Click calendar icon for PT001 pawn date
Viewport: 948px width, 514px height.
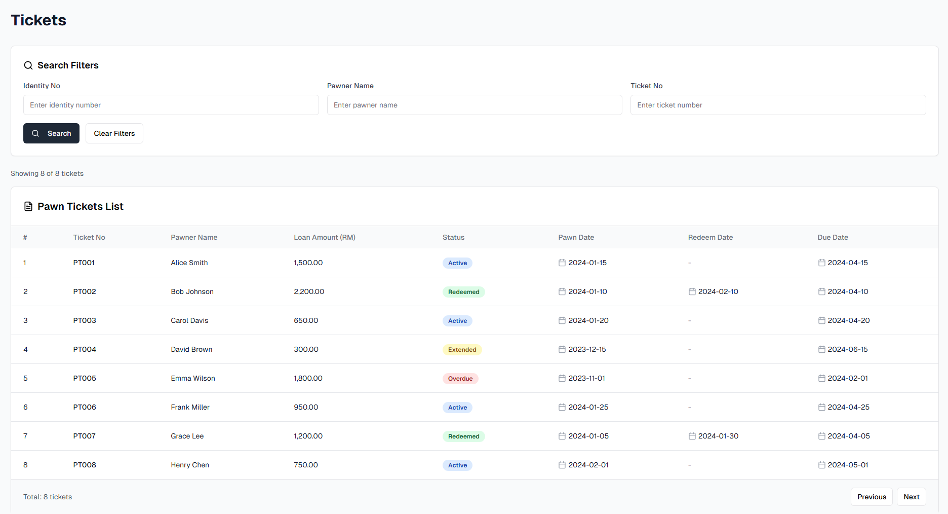coord(562,263)
